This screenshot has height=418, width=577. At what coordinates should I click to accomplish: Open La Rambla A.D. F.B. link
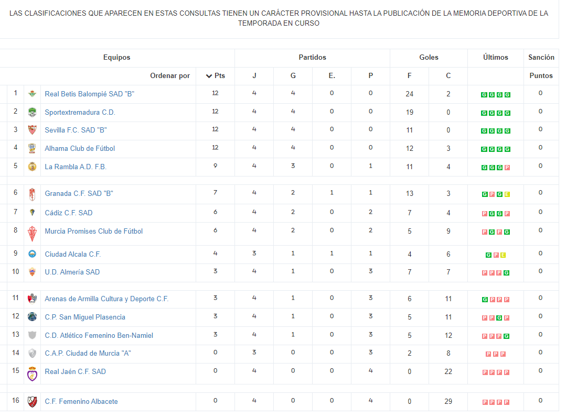coord(76,167)
